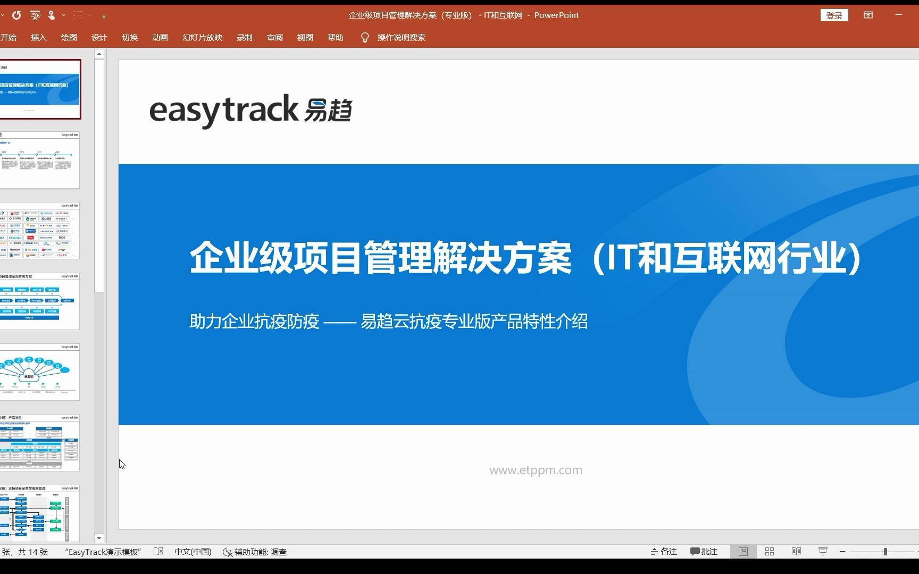Click the 'EasyTrack演示模板' theme name in status bar
The width and height of the screenshot is (919, 574).
103,552
